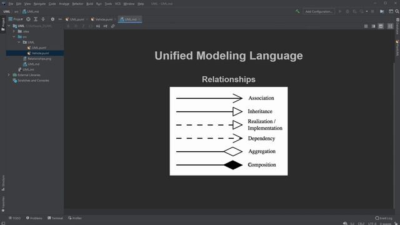Switch to Show Preview Only view
Viewport: 400px width, 225px height.
[381, 26]
